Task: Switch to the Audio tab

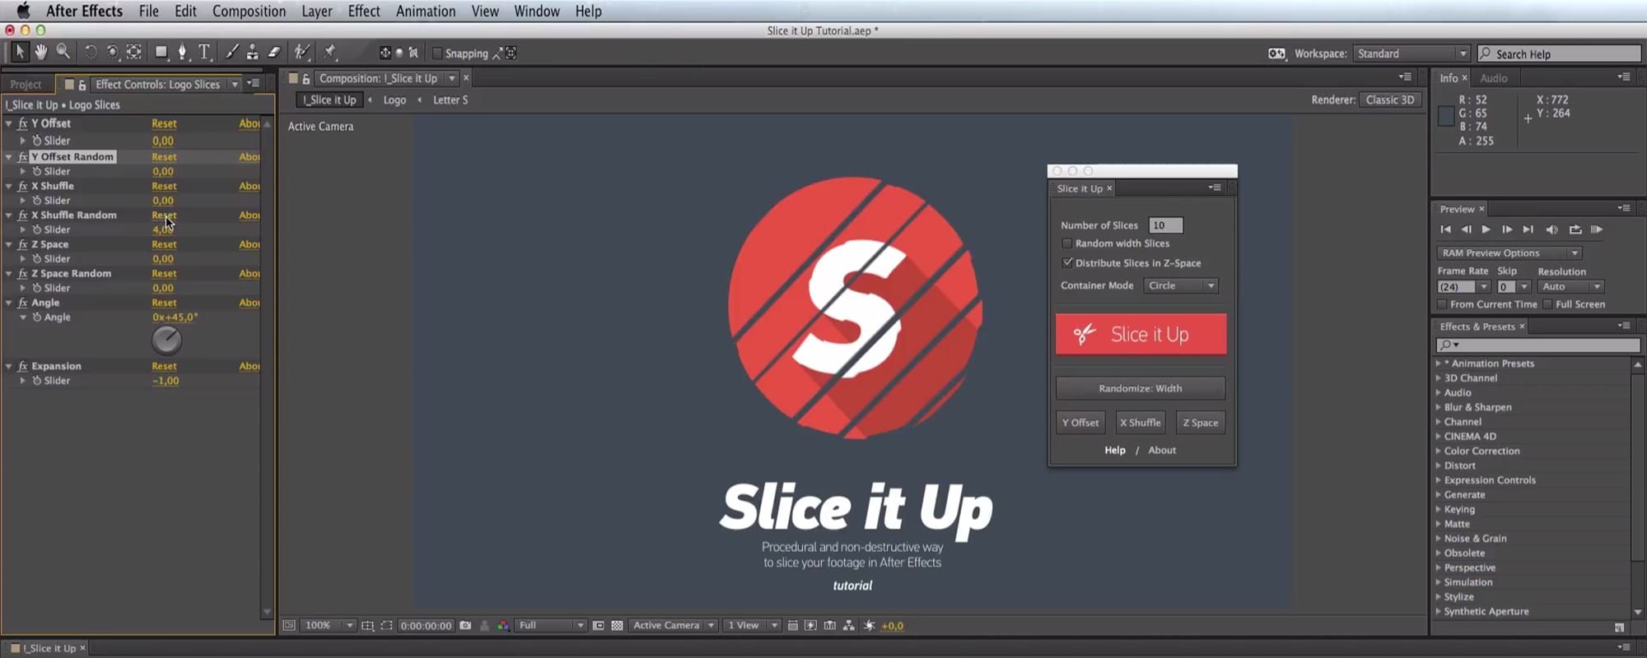Action: pyautogui.click(x=1493, y=78)
